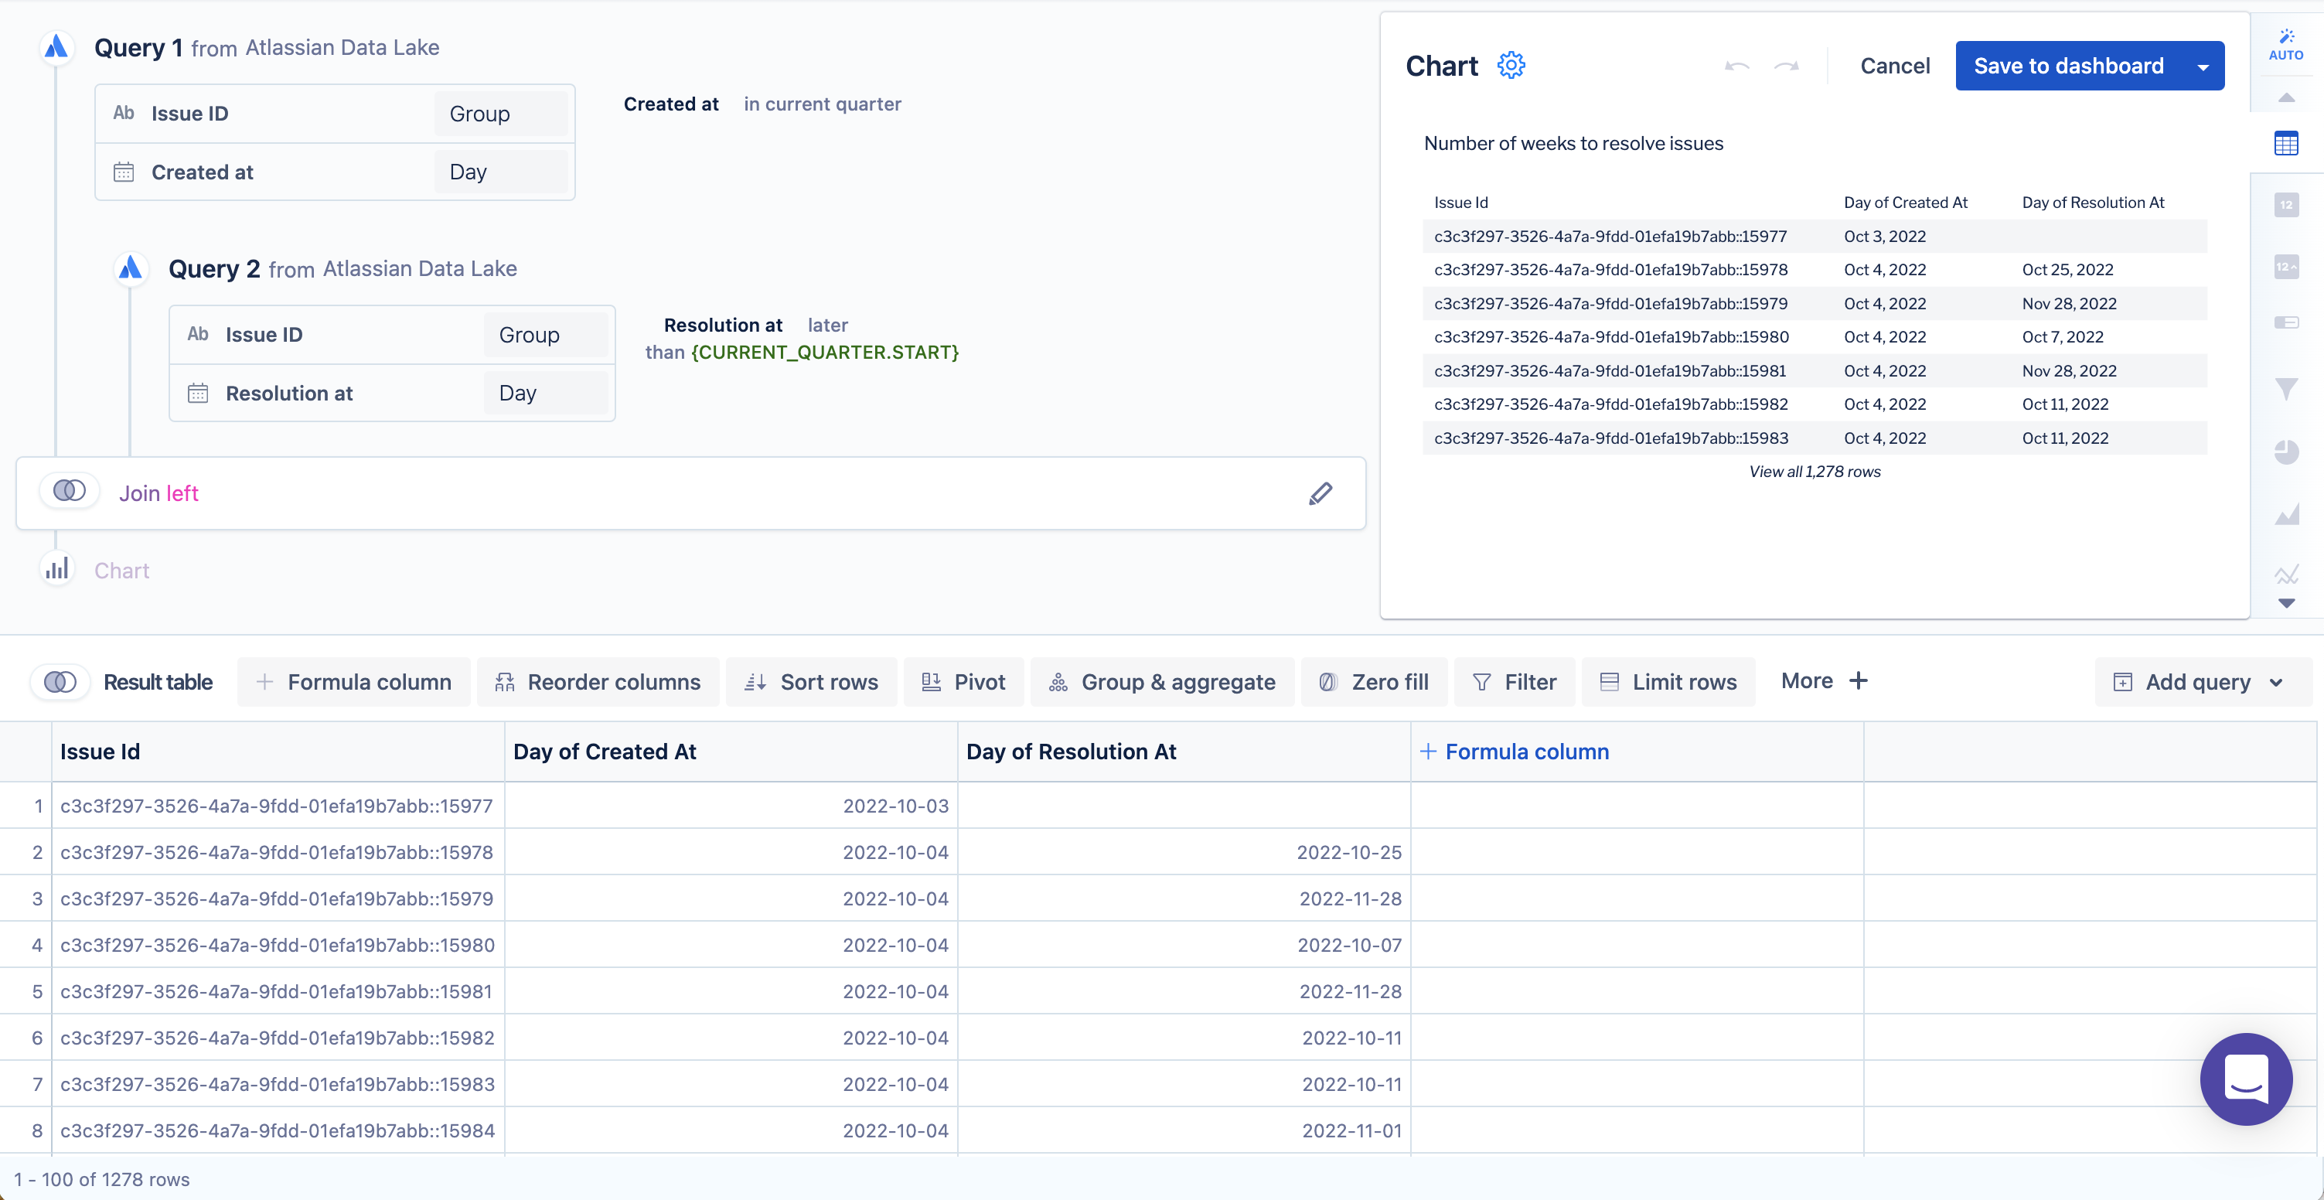Open the Add query dropdown
The width and height of the screenshot is (2324, 1200).
coord(2201,682)
